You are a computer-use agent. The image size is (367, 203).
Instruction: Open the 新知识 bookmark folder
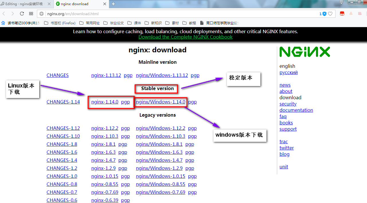point(153,23)
